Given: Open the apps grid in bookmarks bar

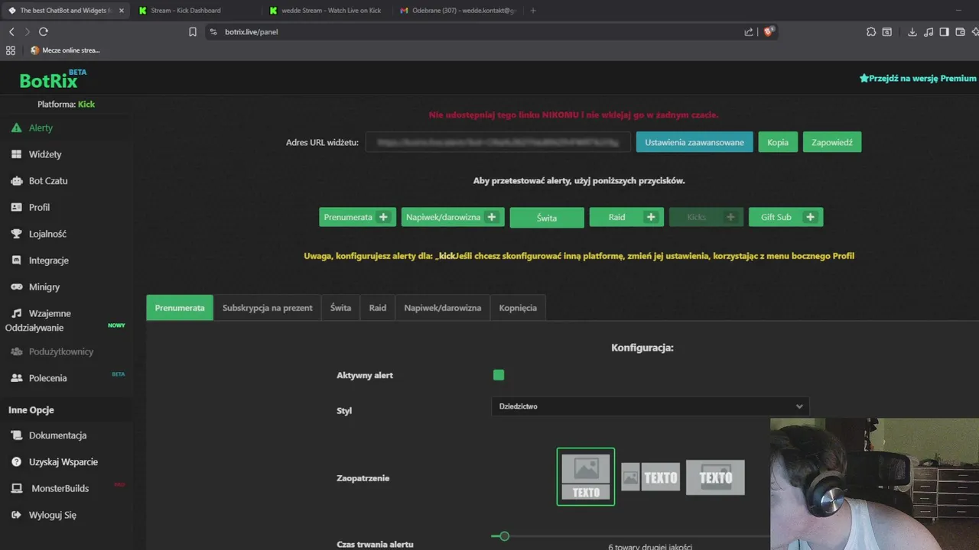Looking at the screenshot, I should (x=11, y=50).
